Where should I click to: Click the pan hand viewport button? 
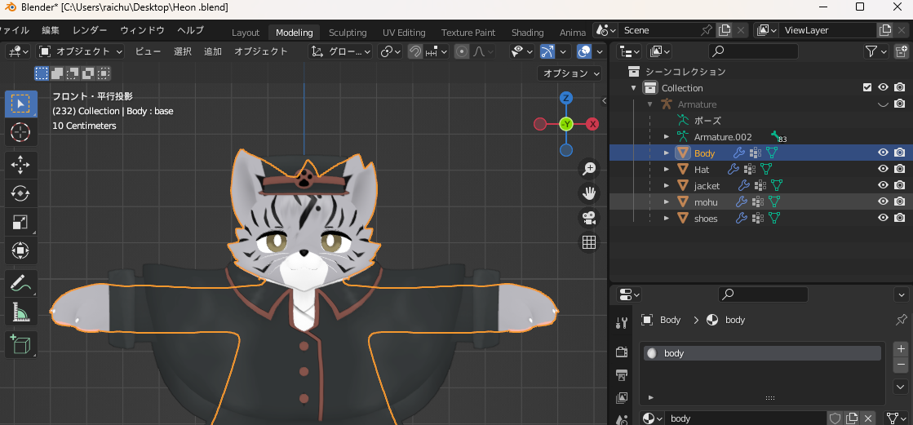[589, 193]
